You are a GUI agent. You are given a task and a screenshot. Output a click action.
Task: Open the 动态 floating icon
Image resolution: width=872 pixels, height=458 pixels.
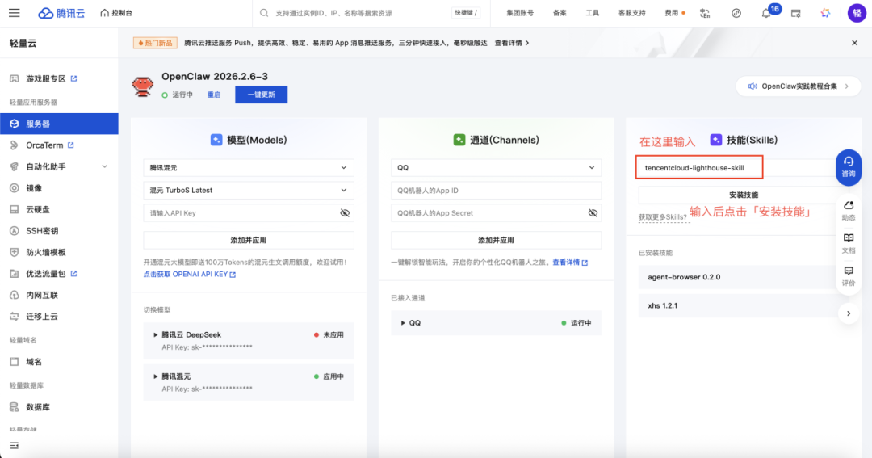[x=849, y=211]
